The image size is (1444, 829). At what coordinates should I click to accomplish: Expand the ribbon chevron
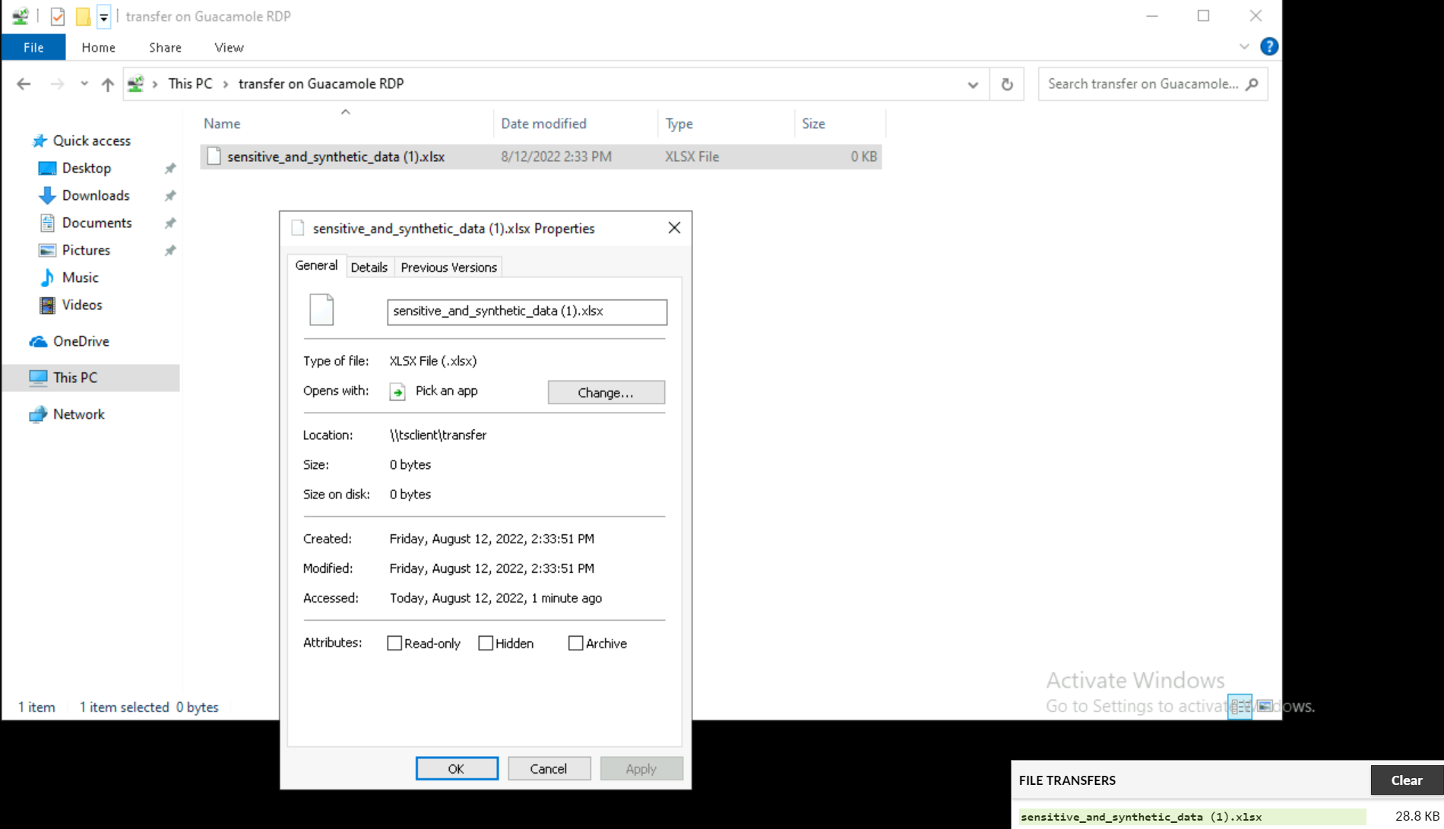click(1244, 47)
